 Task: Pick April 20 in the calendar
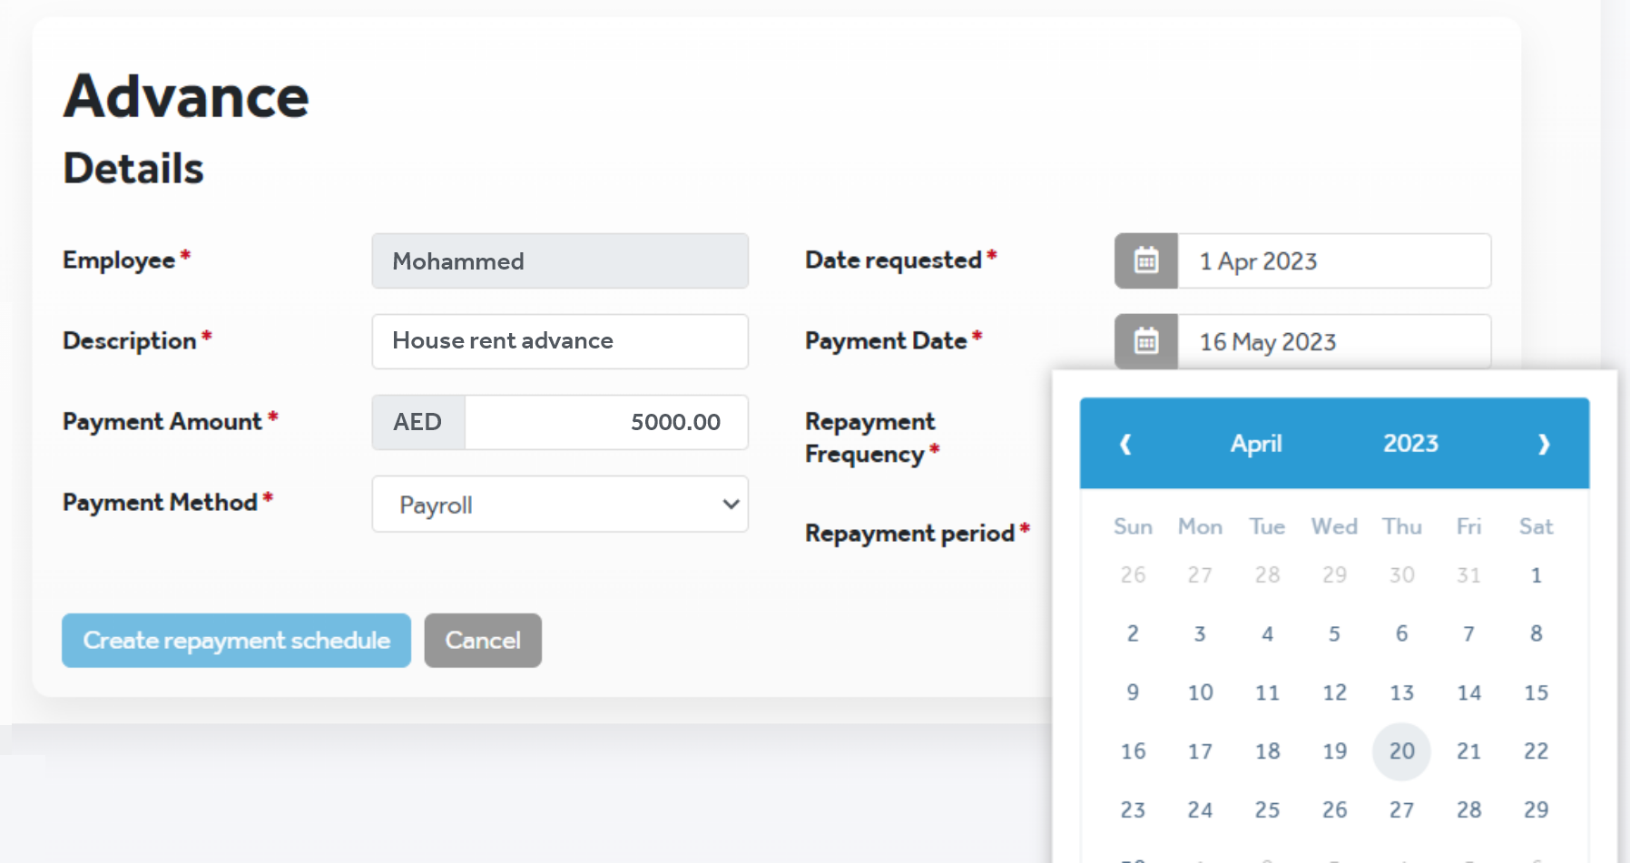coord(1401,751)
